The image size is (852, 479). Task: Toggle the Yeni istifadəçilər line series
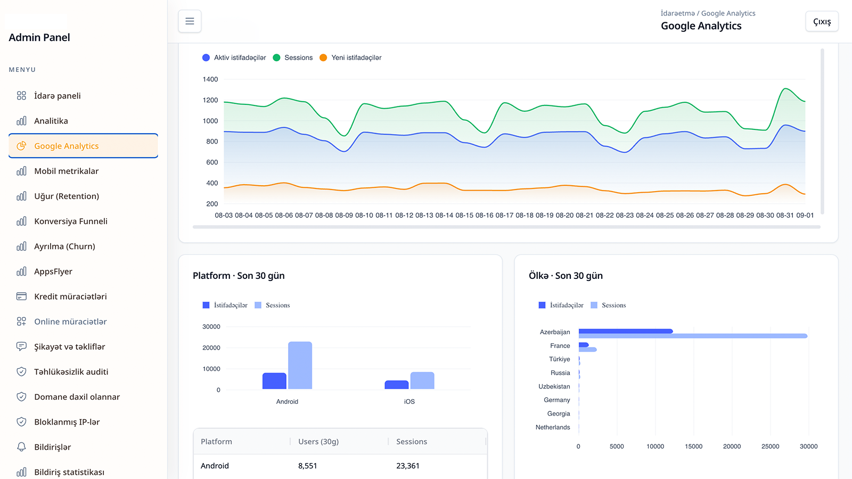tap(350, 57)
